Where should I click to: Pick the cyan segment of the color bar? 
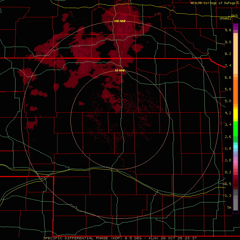(235, 147)
